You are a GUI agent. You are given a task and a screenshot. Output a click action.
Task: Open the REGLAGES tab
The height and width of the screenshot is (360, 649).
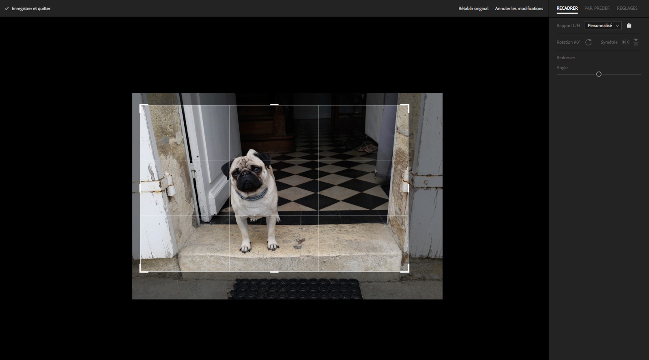[627, 8]
